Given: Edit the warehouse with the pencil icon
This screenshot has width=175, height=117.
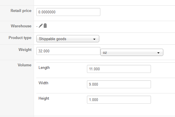Looking at the screenshot, I should pos(41,26).
